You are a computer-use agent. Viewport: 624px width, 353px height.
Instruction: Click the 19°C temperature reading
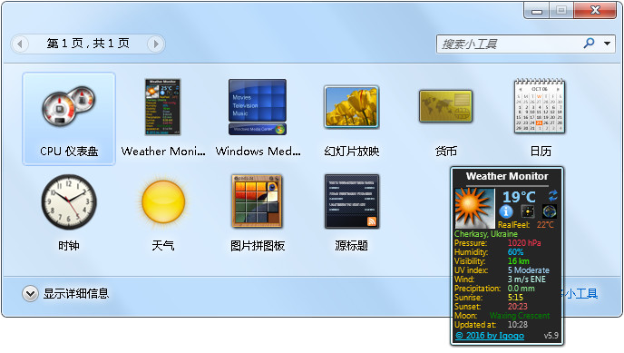[519, 197]
